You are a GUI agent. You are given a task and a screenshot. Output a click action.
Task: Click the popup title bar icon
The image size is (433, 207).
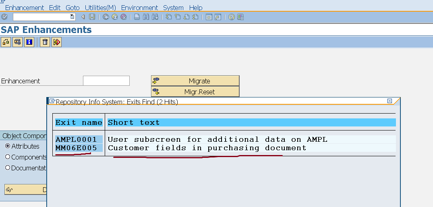(52, 101)
